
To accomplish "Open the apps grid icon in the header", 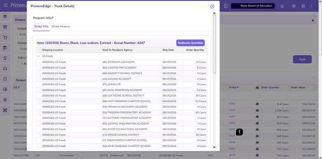I will pos(303,6).
